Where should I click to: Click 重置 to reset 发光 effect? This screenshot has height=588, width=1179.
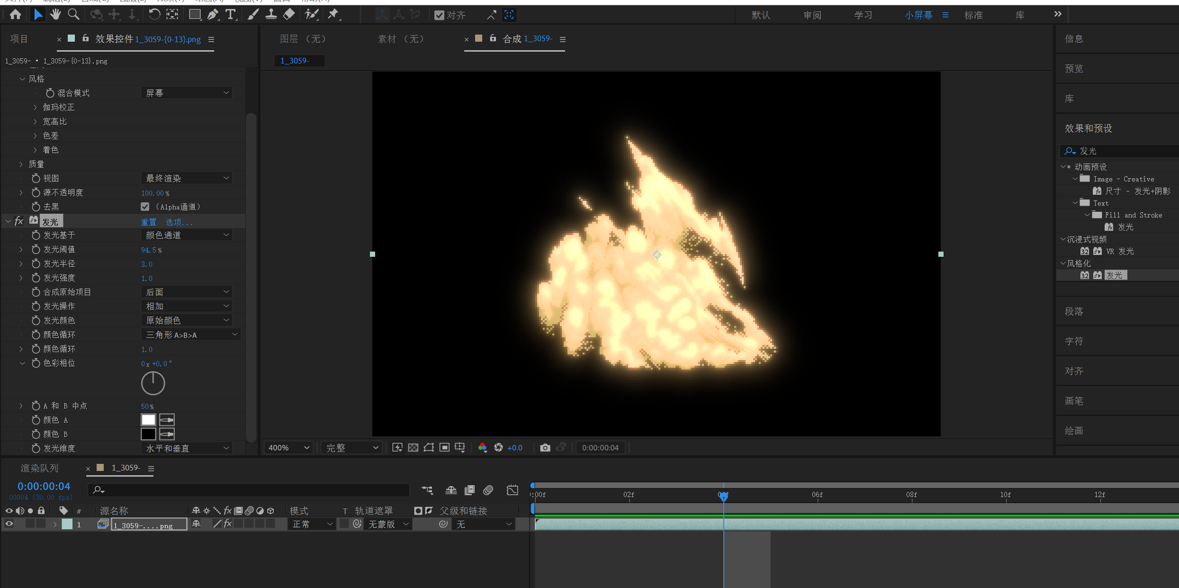149,222
